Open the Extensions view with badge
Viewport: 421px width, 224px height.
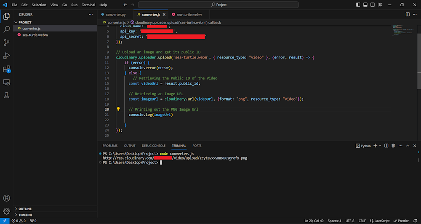(x=6, y=69)
